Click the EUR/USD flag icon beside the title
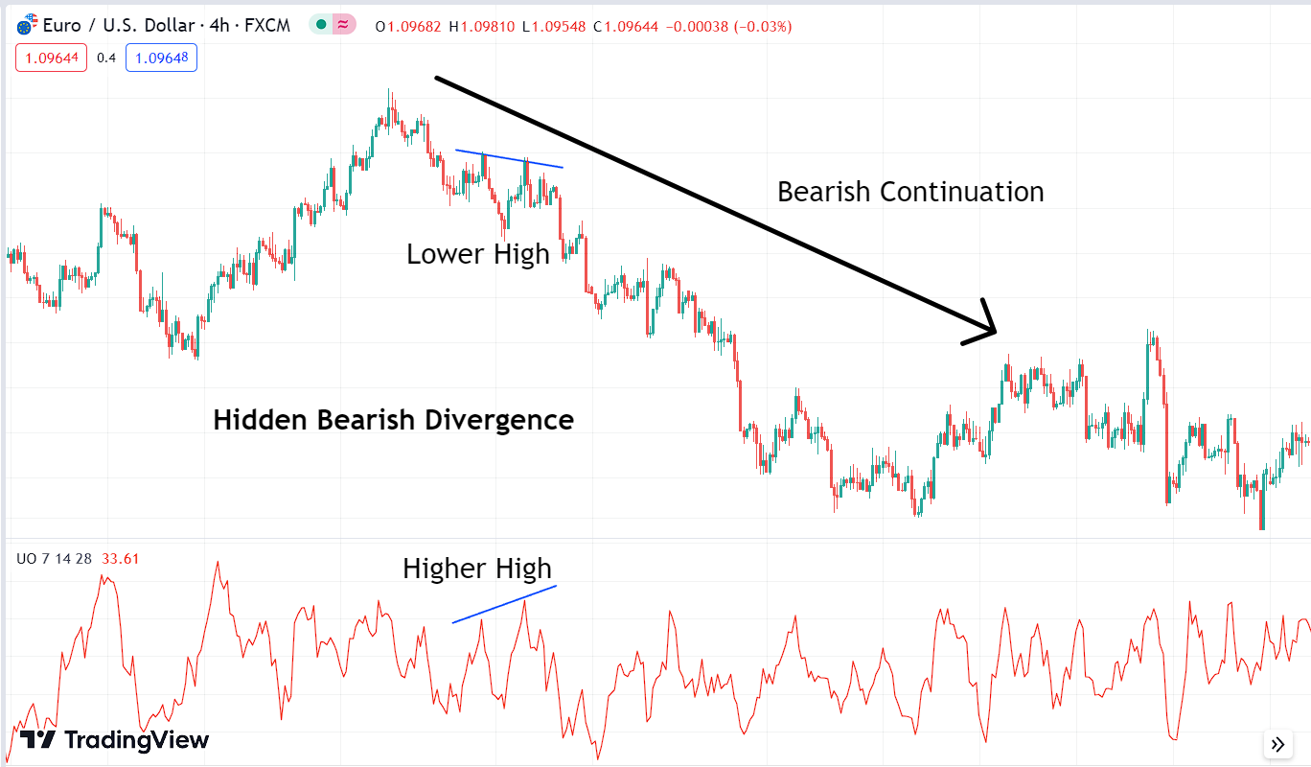Image resolution: width=1311 pixels, height=767 pixels. click(x=28, y=26)
